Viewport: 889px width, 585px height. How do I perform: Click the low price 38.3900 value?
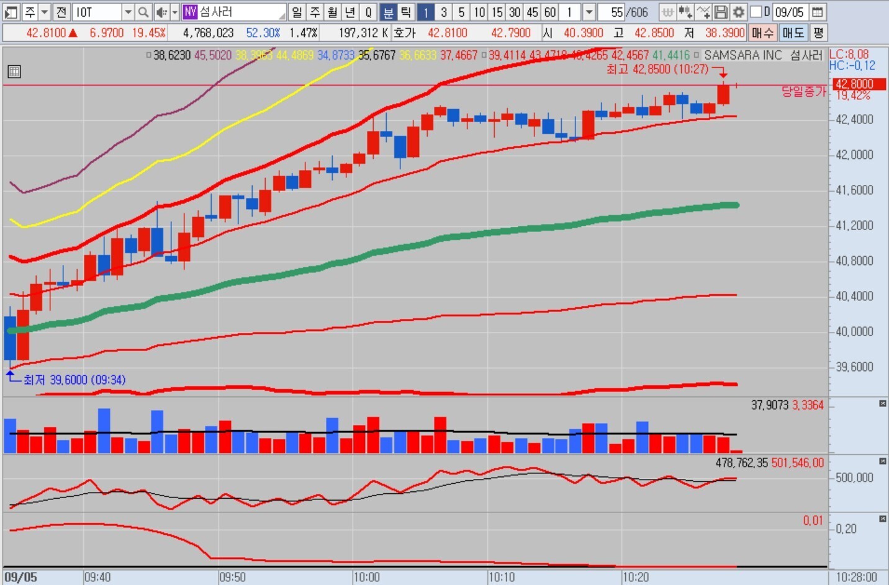tap(724, 32)
